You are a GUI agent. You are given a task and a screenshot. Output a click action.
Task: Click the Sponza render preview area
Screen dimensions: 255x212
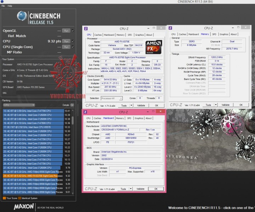tap(211, 140)
